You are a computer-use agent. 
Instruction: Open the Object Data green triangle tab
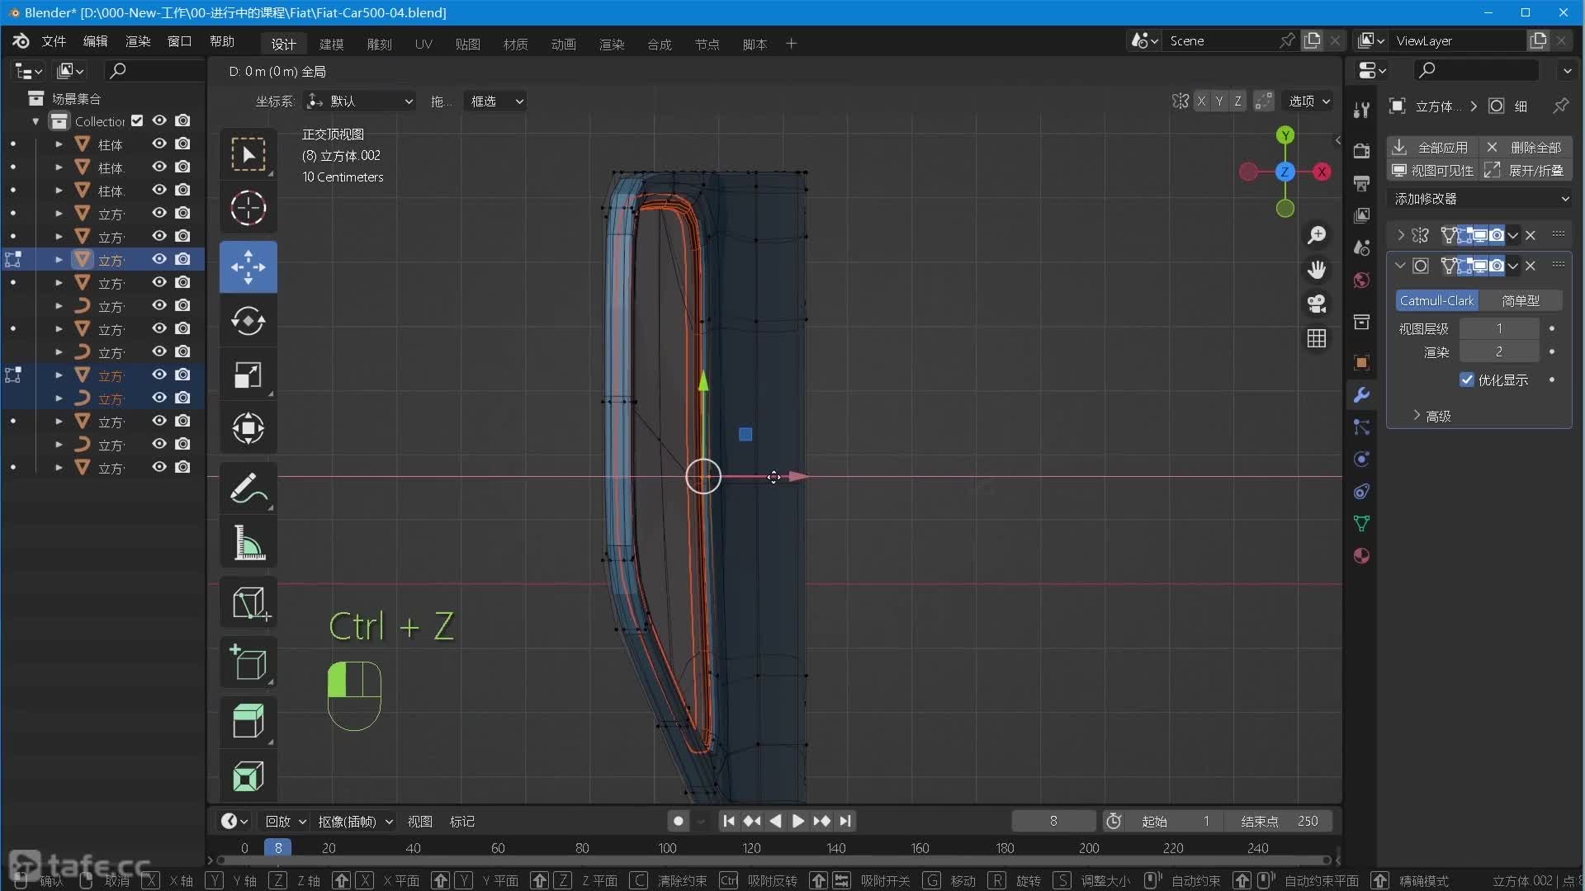(1362, 524)
